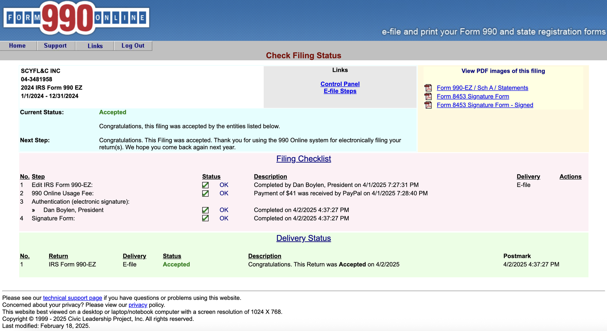Viewport: 607px width, 331px height.
Task: Click OK status in Dan Boylen row
Action: coord(224,210)
